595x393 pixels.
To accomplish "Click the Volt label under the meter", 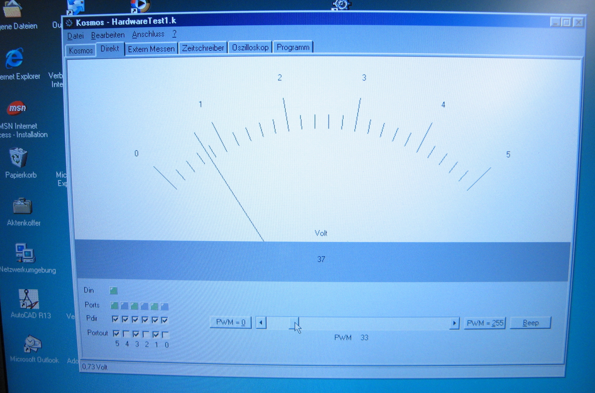I will [321, 233].
